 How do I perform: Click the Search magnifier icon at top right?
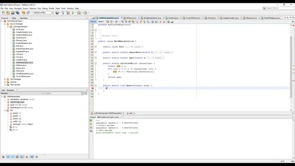pos(264,8)
